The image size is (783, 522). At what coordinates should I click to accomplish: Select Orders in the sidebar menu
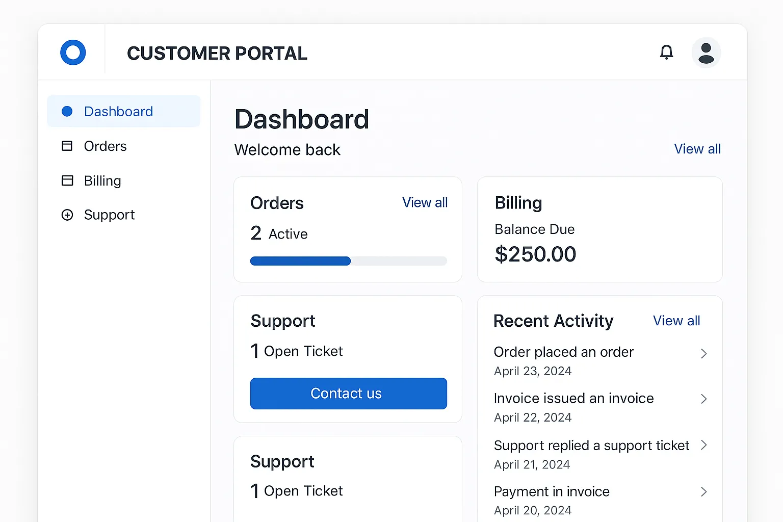pyautogui.click(x=105, y=146)
